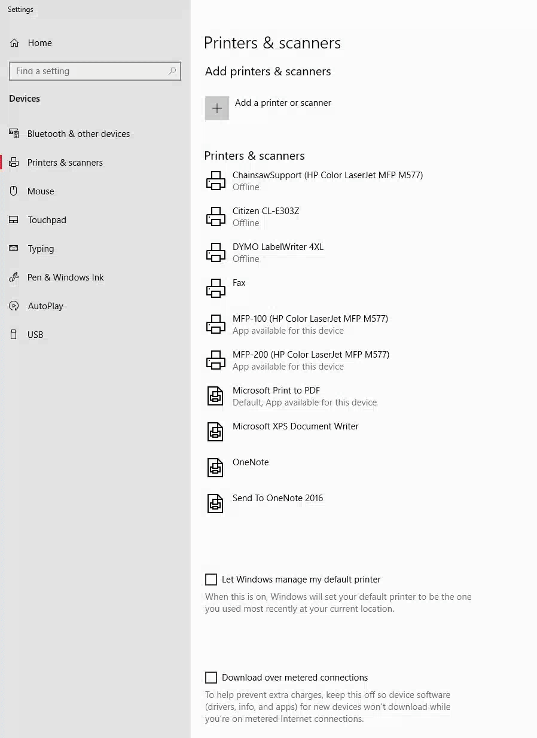Click the ChainsawSupport printer icon

point(215,181)
